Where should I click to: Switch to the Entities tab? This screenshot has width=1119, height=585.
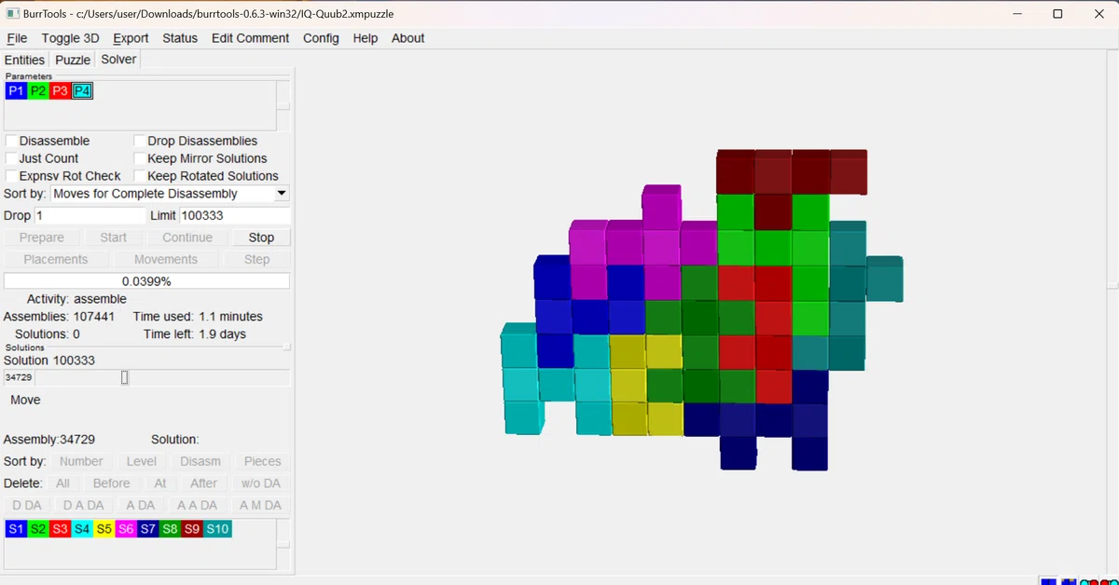[x=24, y=60]
